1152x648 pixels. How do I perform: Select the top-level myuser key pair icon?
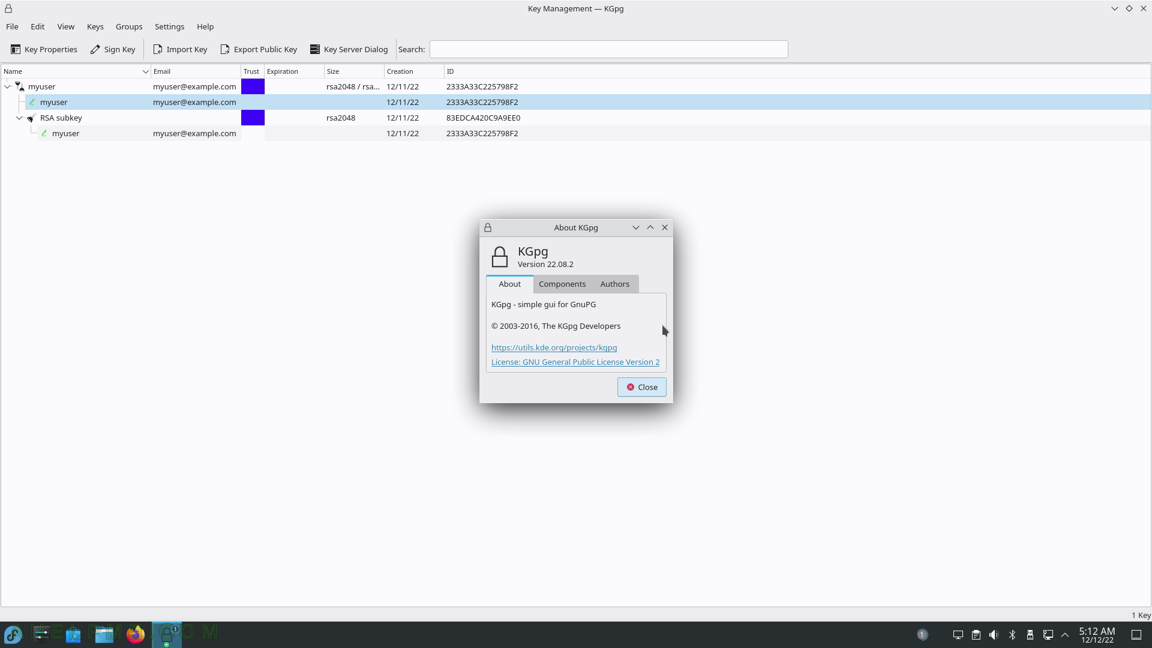click(20, 86)
